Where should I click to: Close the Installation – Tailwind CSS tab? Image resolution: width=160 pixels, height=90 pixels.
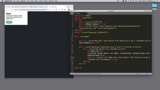click(x=28, y=7)
